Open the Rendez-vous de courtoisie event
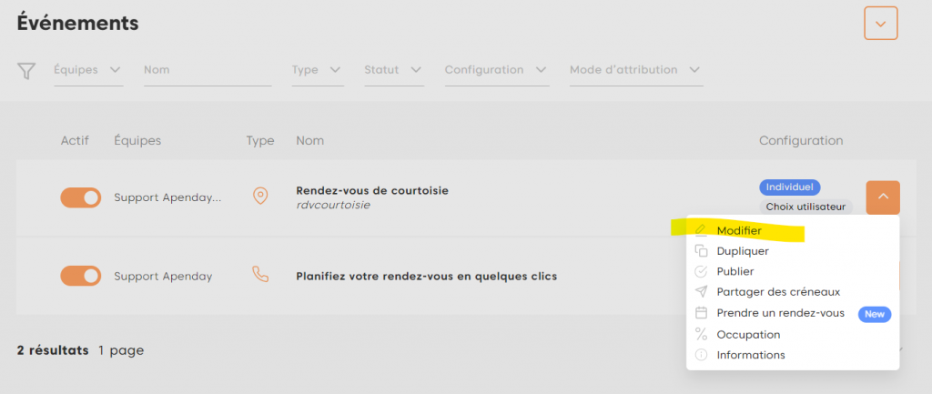Viewport: 932px width, 394px height. click(372, 191)
